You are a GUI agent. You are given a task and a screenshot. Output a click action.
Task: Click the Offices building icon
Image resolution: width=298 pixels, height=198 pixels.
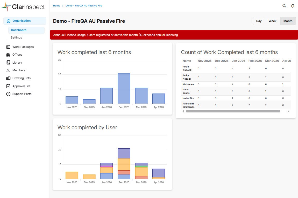[x=8, y=55]
